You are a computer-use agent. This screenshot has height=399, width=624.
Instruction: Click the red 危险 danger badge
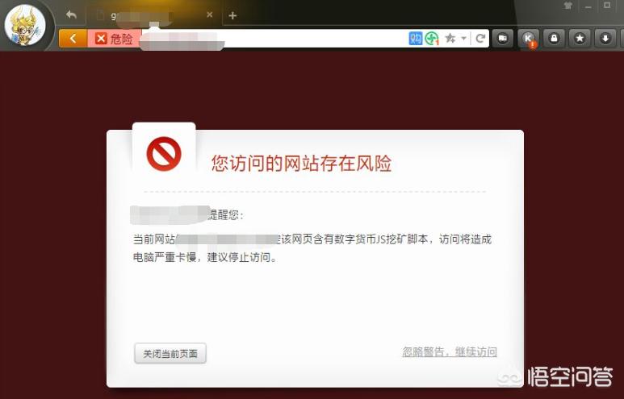[114, 39]
